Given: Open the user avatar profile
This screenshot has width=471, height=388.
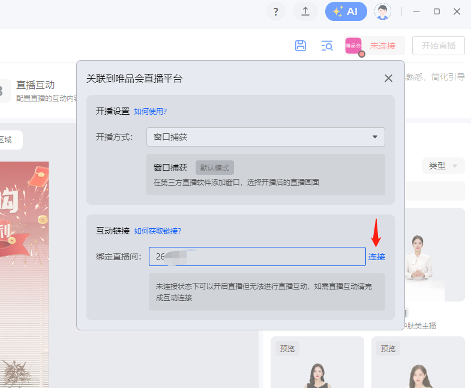Looking at the screenshot, I should tap(383, 12).
